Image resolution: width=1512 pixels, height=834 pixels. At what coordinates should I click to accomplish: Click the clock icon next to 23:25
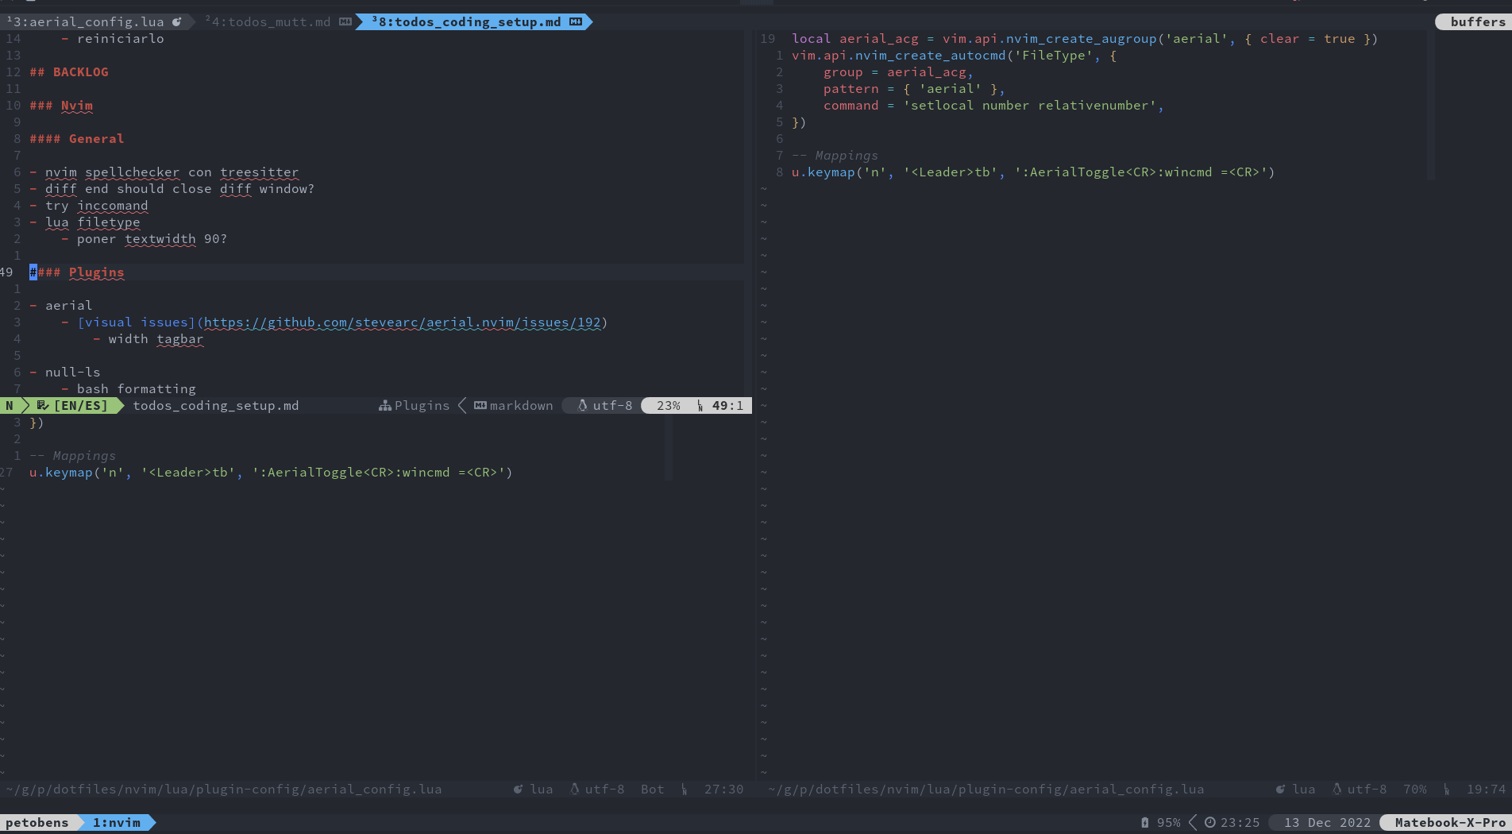click(x=1210, y=822)
